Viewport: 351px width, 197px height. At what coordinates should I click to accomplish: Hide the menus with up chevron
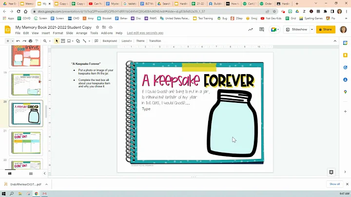pos(335,41)
